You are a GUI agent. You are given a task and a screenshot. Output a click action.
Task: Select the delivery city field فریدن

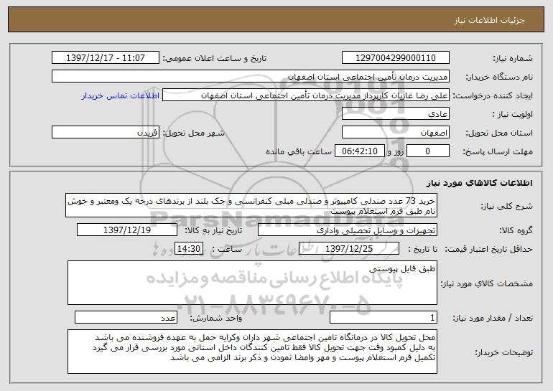(106, 133)
